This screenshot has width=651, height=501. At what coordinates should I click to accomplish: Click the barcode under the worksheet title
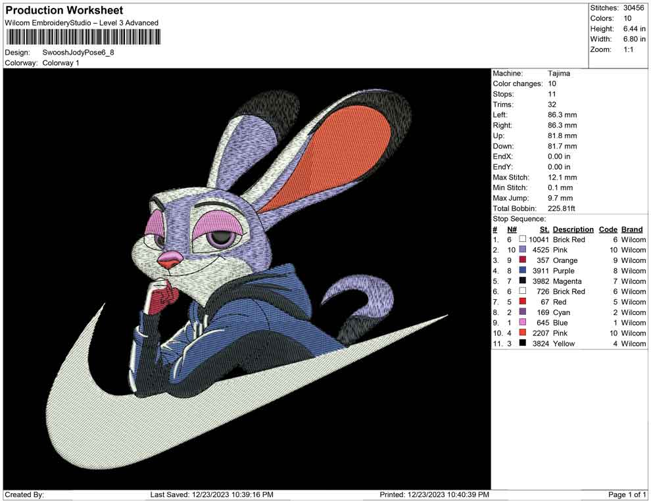click(83, 37)
